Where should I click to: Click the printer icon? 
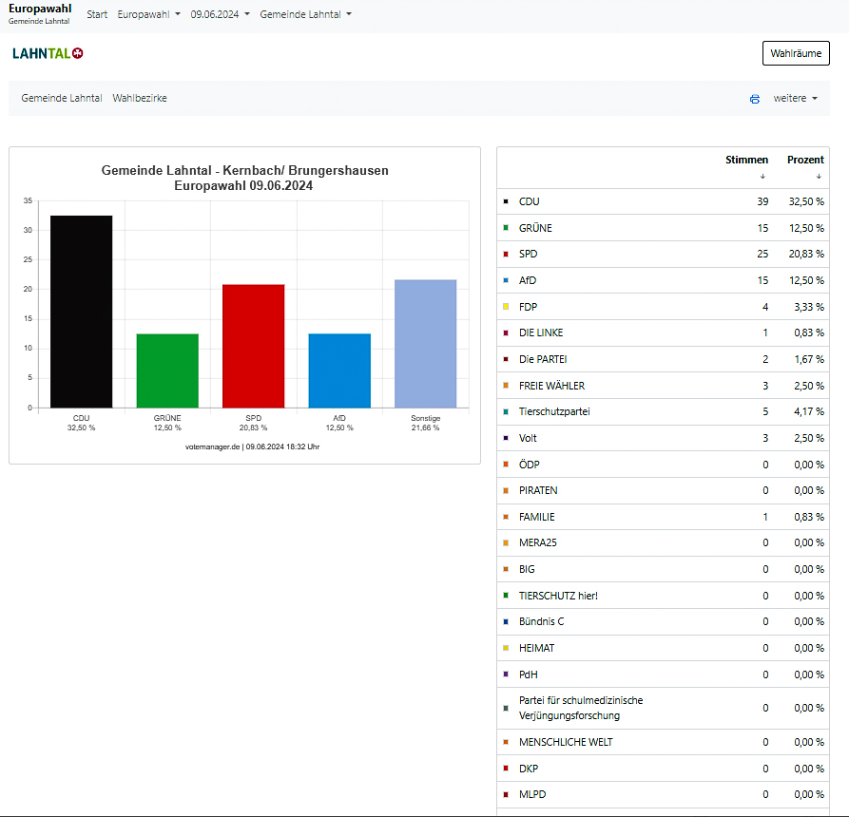755,99
